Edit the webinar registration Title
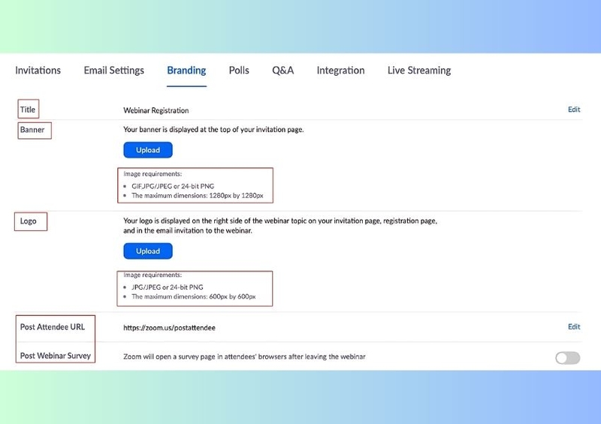Viewport: 601px width, 424px height. point(574,110)
